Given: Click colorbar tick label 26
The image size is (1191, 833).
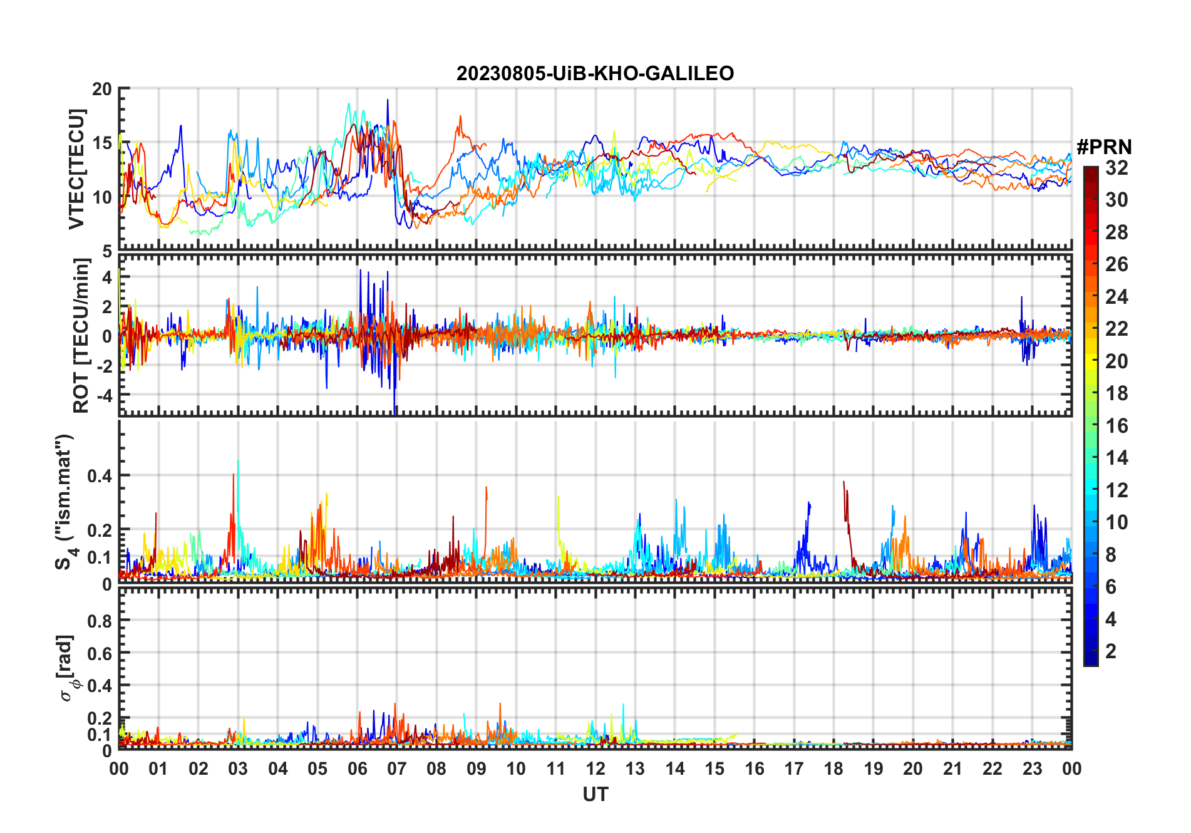Looking at the screenshot, I should [1116, 264].
